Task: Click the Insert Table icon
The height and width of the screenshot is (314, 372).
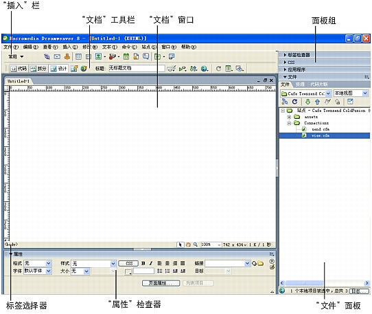Action: coord(78,56)
